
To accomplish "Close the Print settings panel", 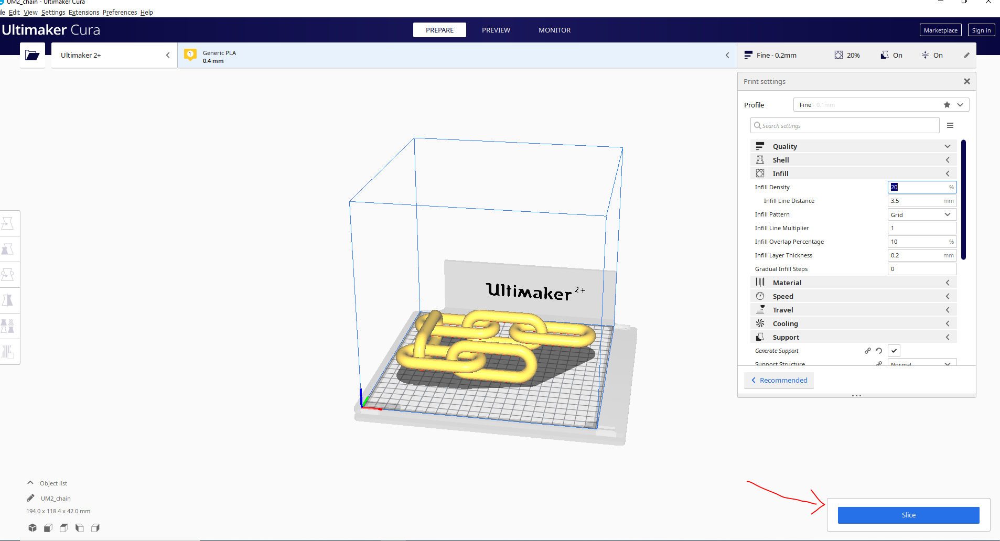I will pyautogui.click(x=966, y=81).
